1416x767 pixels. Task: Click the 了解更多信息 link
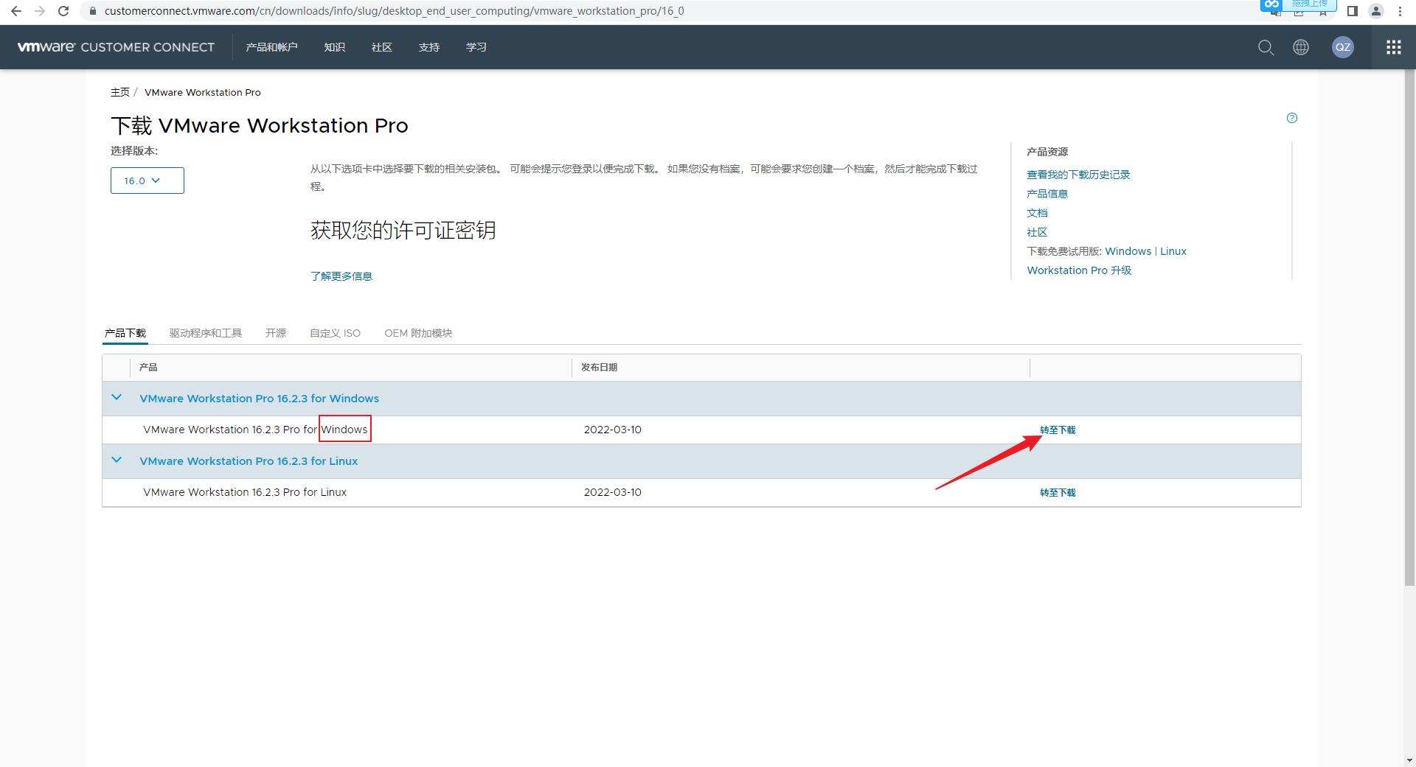tap(341, 276)
